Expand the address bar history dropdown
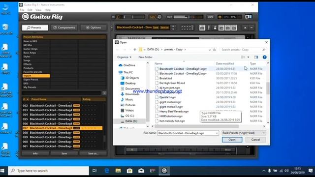The image size is (315, 177). 210,50
